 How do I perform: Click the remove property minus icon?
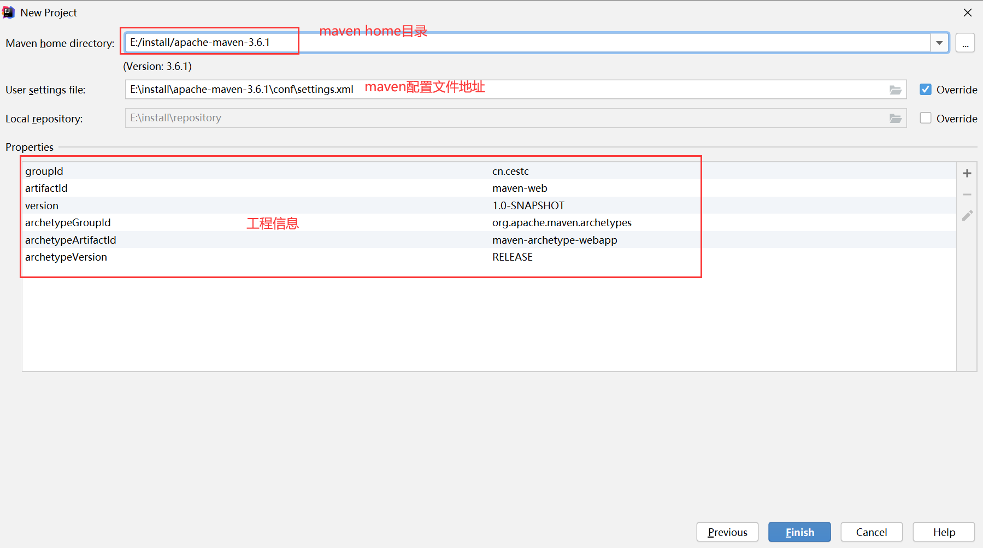click(967, 195)
